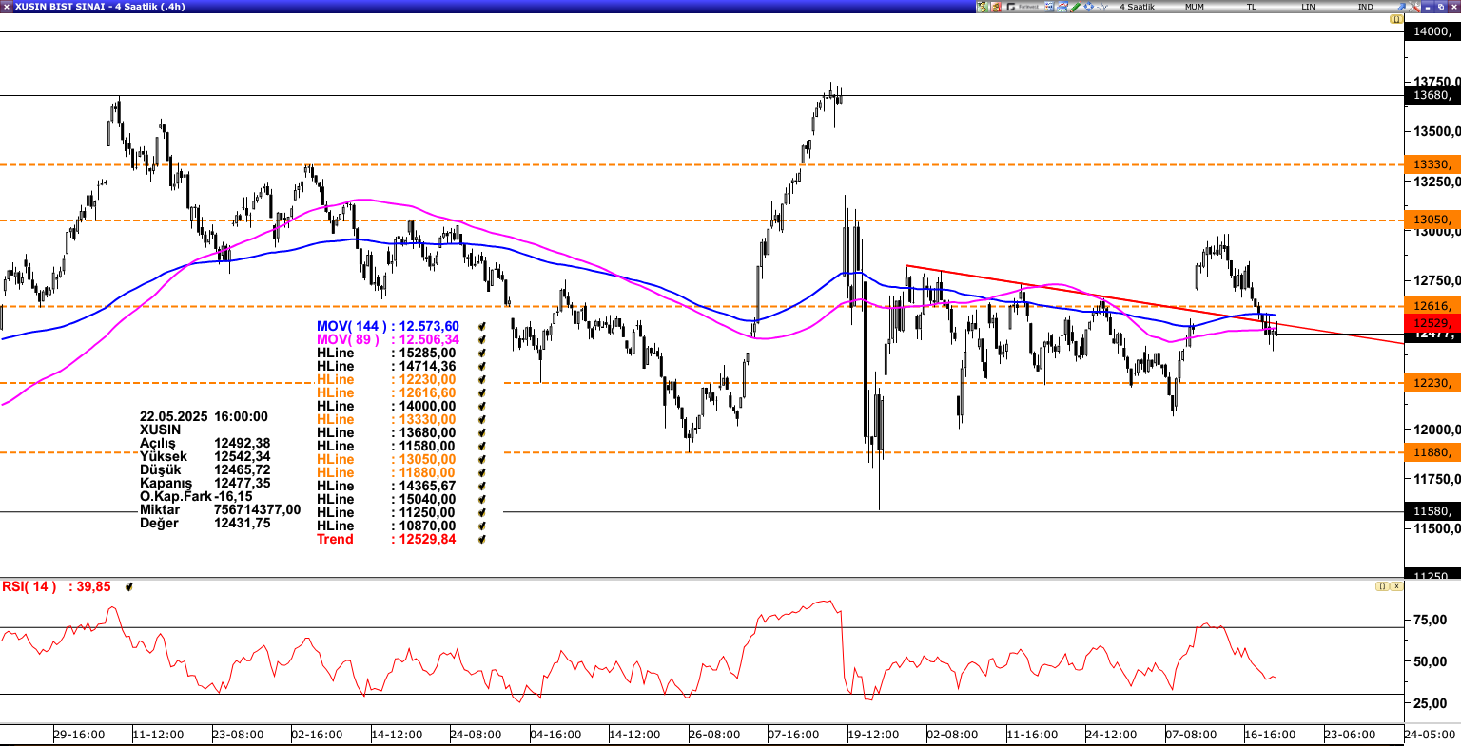This screenshot has width=1461, height=746.
Task: Toggle the MOV(144) indicator checkmark
Action: click(x=482, y=326)
